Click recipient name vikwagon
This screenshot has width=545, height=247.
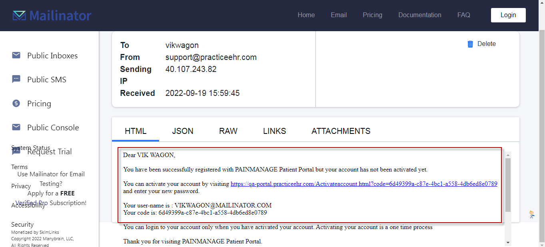[x=182, y=45]
